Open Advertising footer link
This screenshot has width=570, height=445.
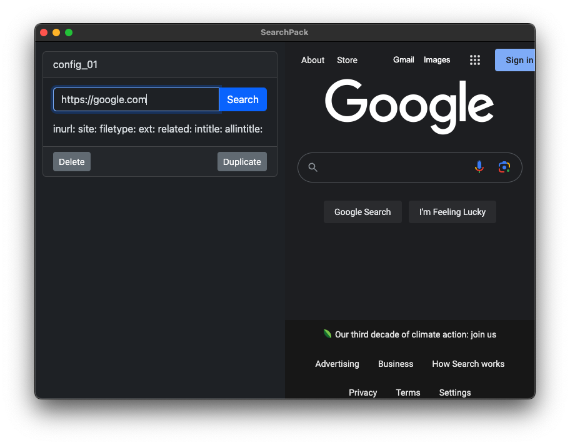coord(337,364)
